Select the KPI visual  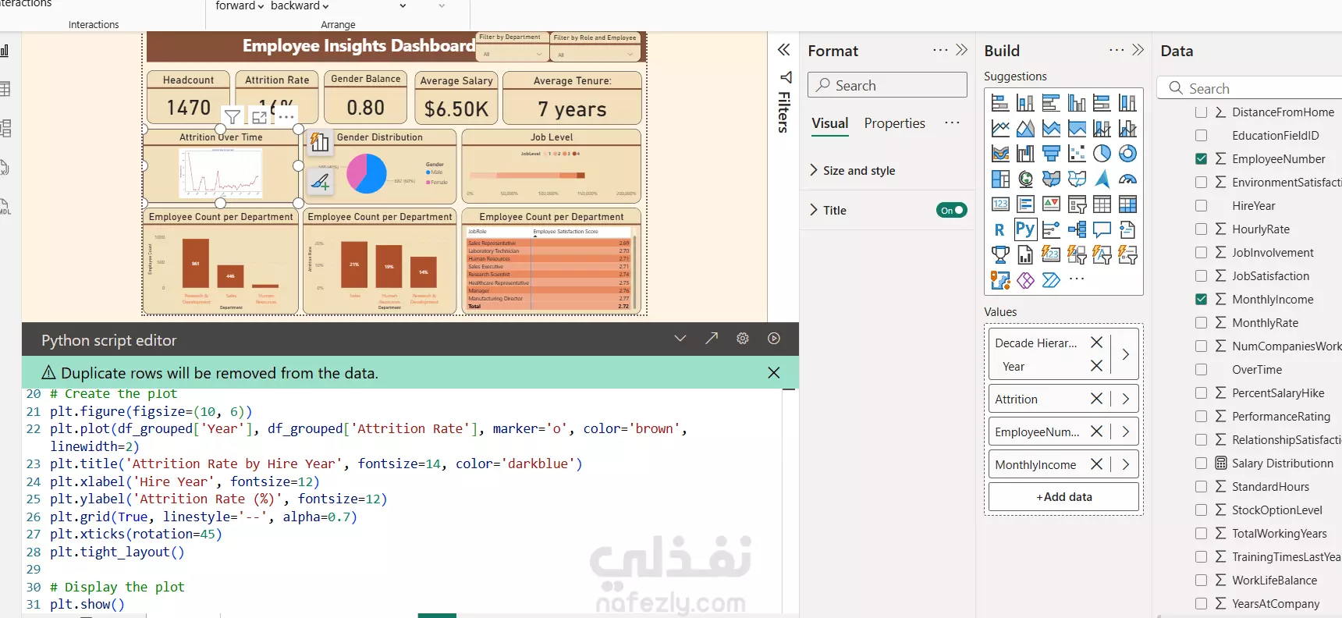point(1052,204)
